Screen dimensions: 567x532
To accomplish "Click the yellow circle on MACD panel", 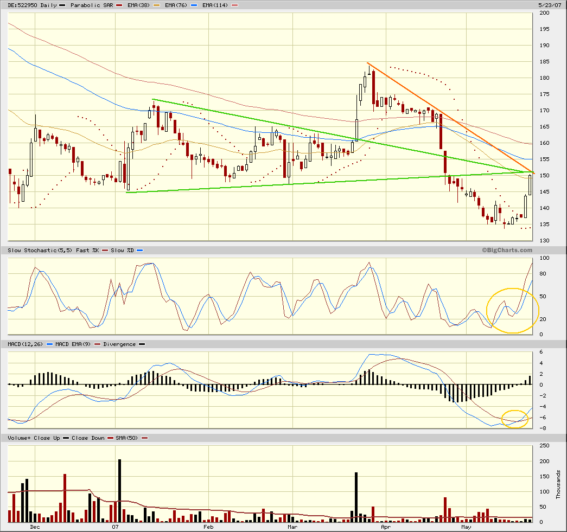I will (514, 419).
